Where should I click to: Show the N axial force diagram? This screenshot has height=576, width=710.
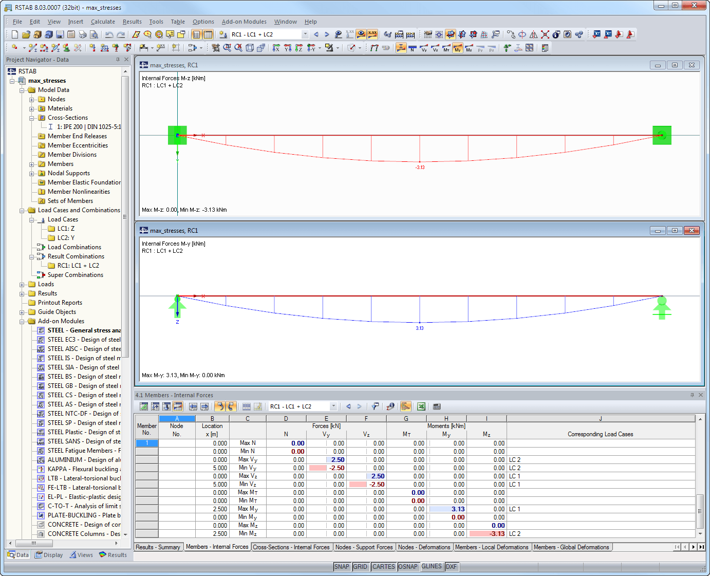coord(412,48)
